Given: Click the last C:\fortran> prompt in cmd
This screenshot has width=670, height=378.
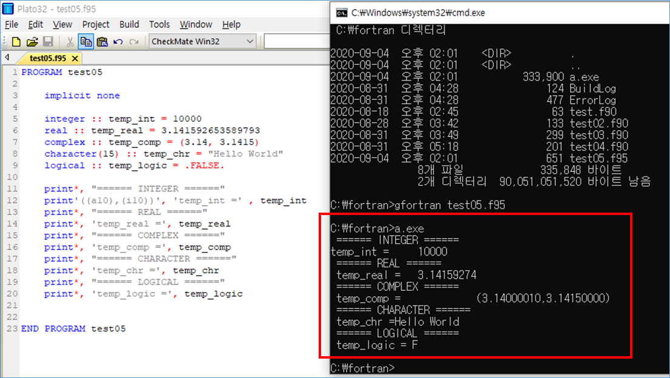Looking at the screenshot, I should tap(362, 368).
